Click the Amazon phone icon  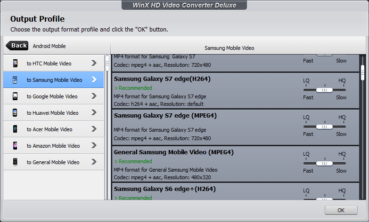(x=15, y=145)
